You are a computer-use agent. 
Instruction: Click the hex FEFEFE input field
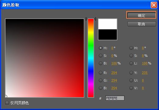(x=115, y=98)
